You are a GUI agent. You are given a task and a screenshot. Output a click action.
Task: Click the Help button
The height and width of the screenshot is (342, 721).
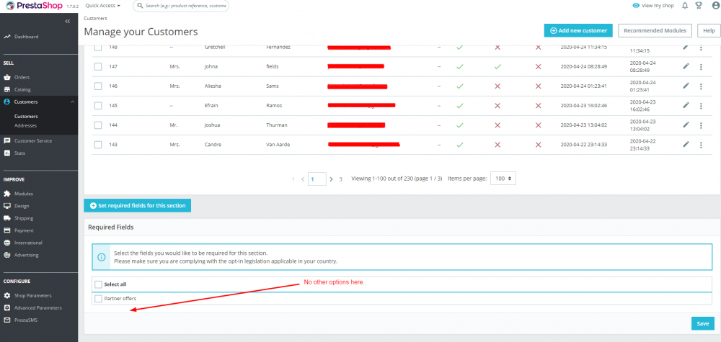[709, 30]
